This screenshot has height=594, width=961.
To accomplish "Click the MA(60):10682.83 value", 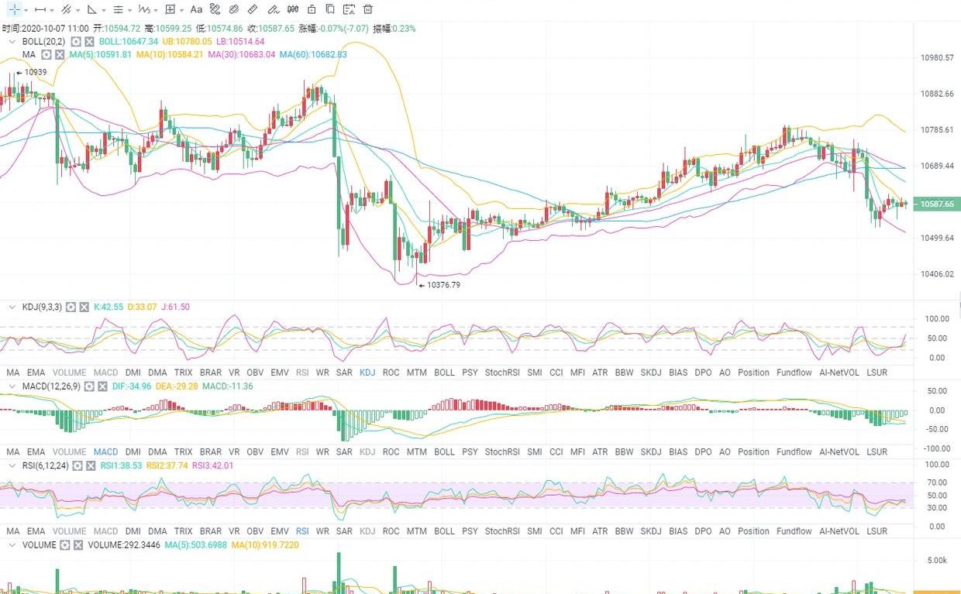I will coord(313,55).
